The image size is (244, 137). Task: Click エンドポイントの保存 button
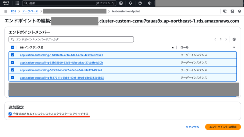tap(223, 127)
